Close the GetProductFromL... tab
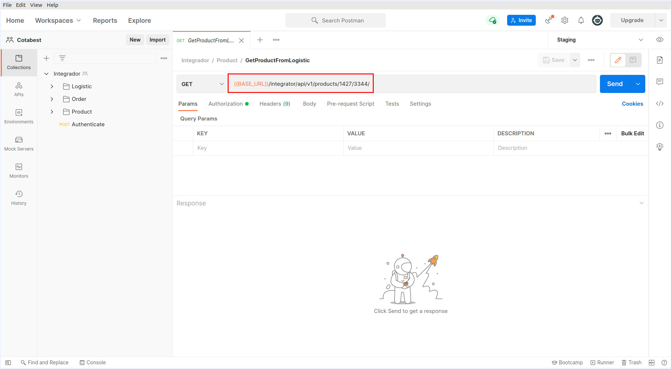671x369 pixels. point(241,41)
